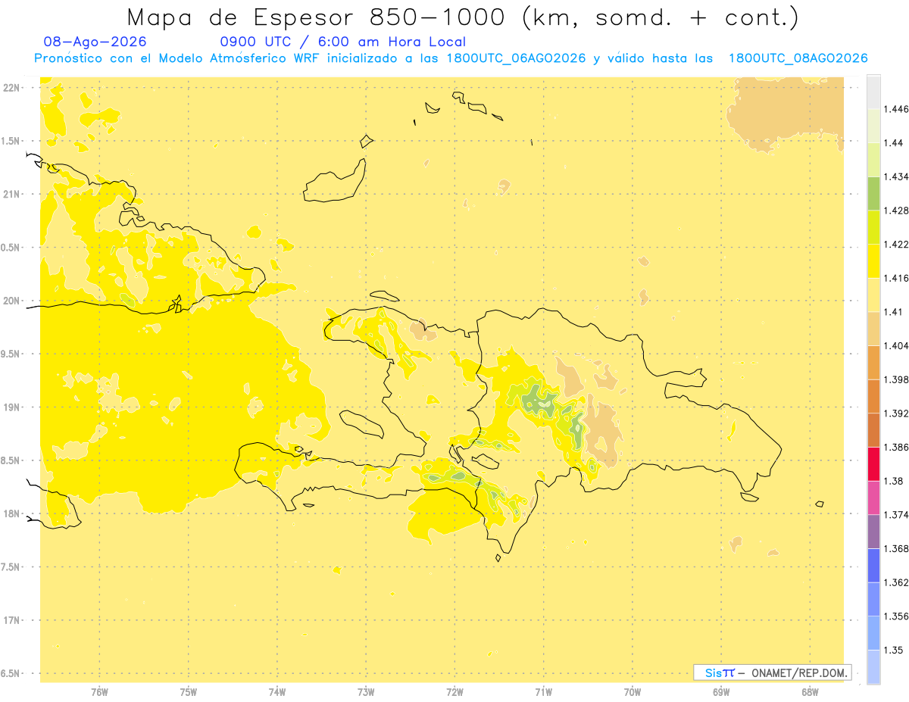Screen dimensions: 909x702
Task: Click the colorbar value '1.38'
Action: 893,481
